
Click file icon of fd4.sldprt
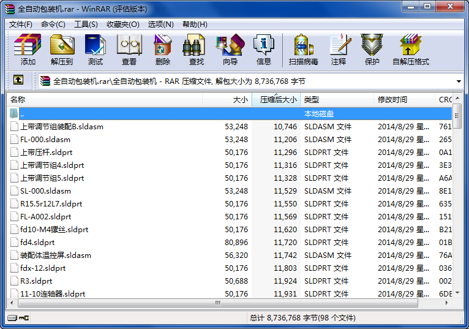(x=14, y=243)
